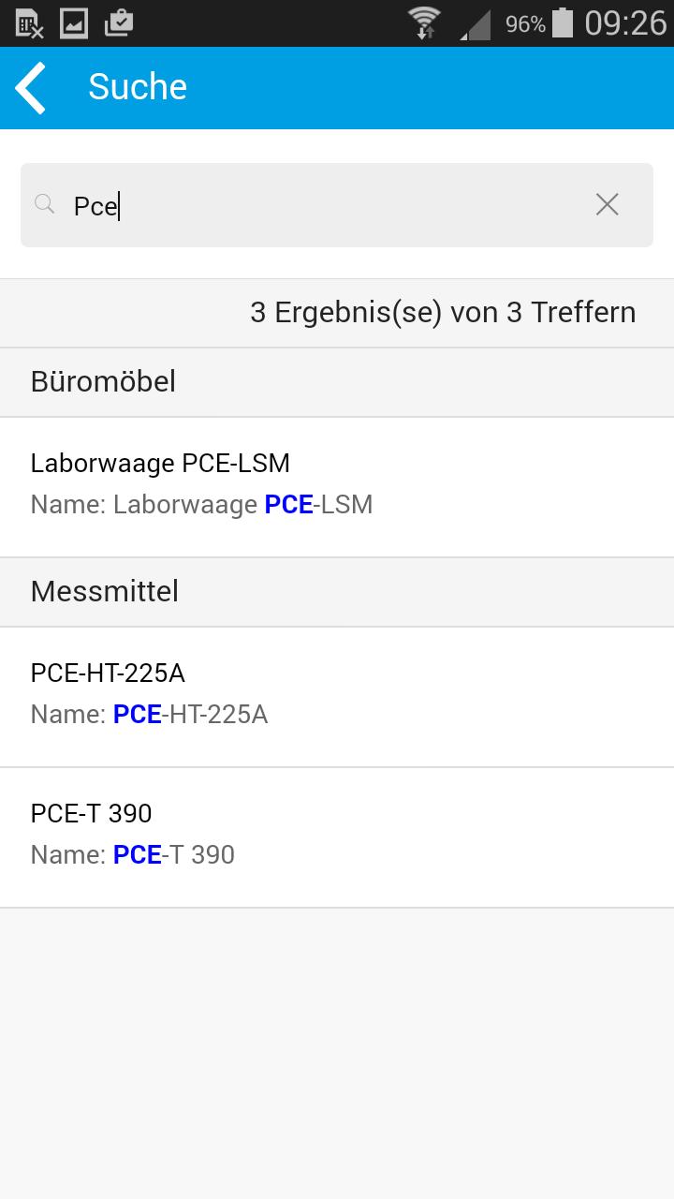Tap the Büromöbel category header
This screenshot has height=1199, width=674.
click(x=337, y=382)
